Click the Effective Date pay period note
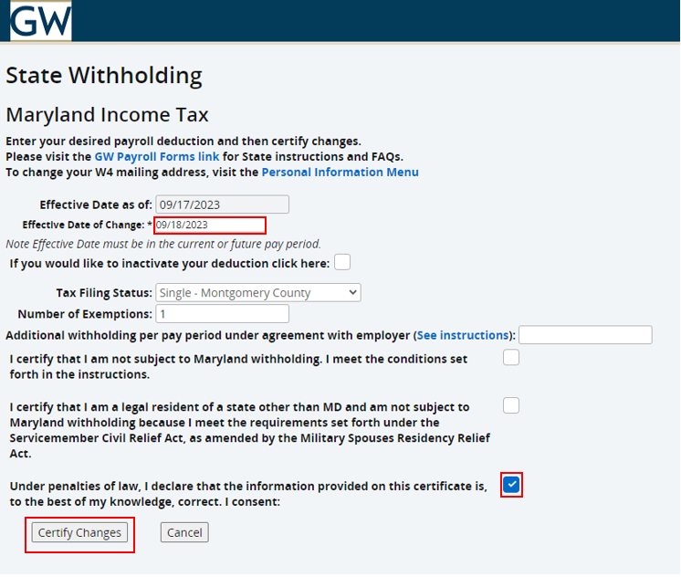681x577 pixels. point(163,244)
